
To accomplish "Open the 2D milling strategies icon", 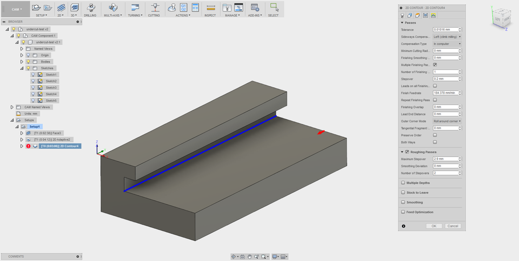I will tap(61, 7).
